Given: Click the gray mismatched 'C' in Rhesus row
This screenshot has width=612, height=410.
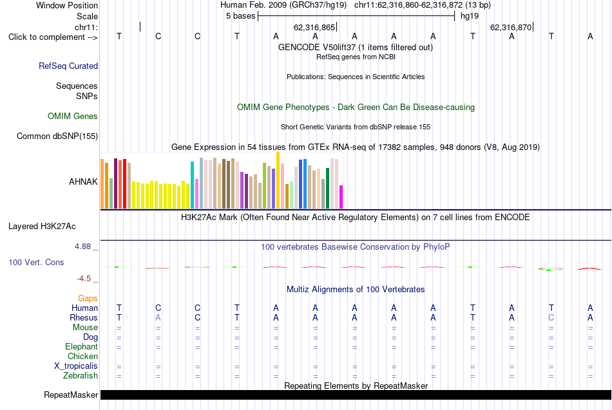Looking at the screenshot, I should 551,317.
